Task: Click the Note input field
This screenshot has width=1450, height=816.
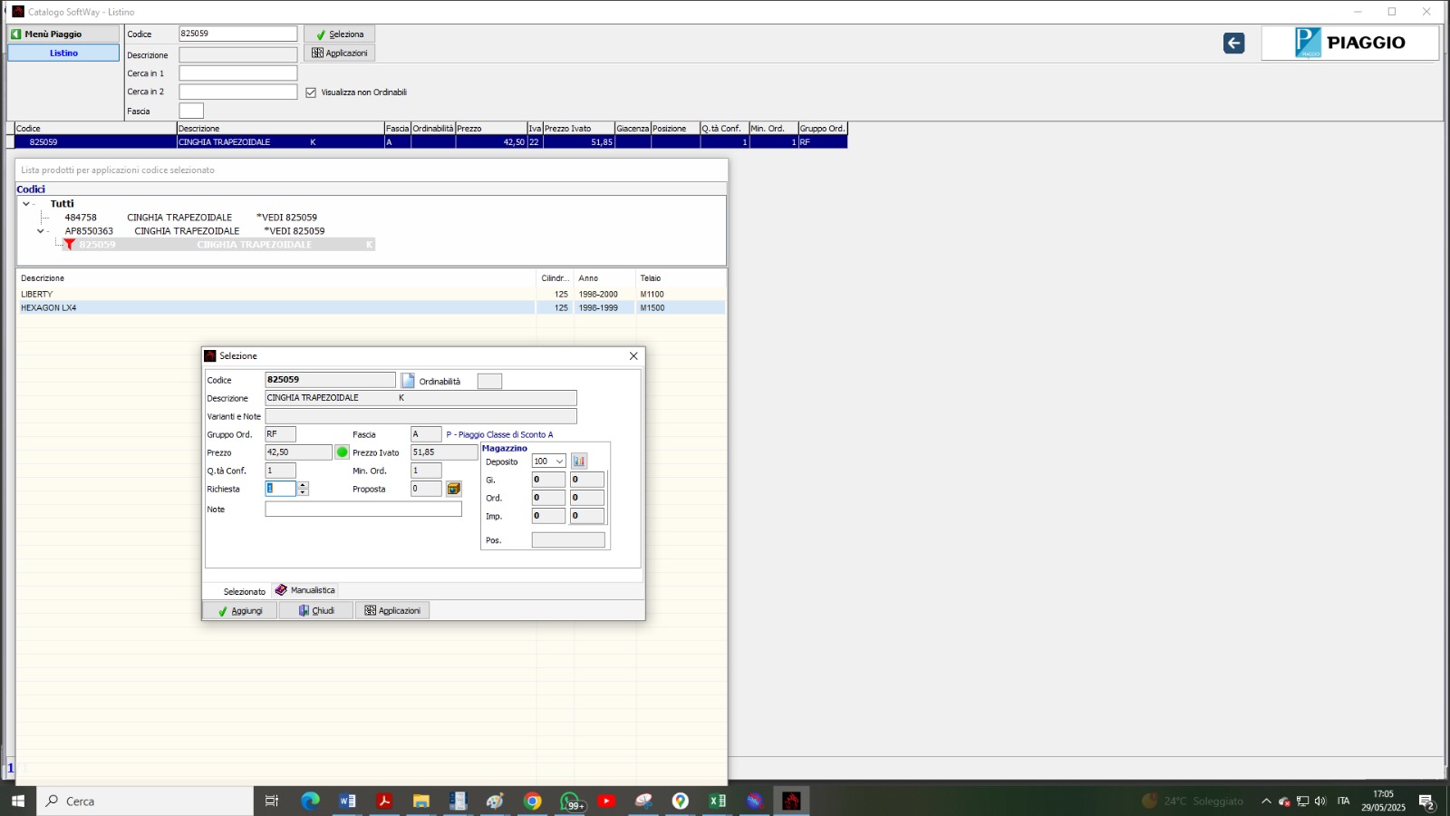Action: tap(362, 510)
